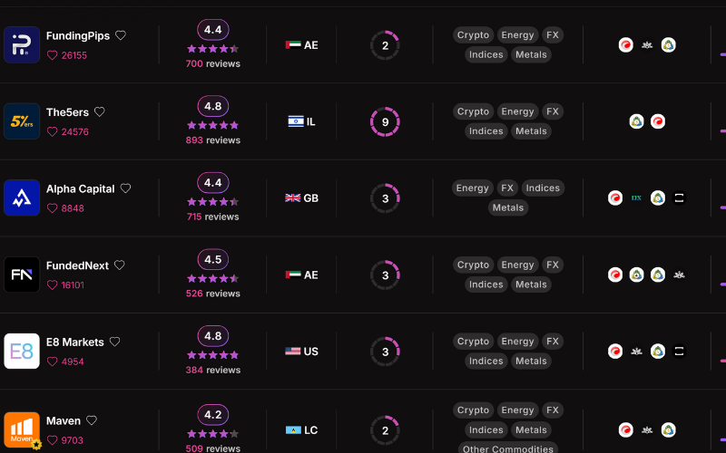Click the 4.8 rating badge for E8 Markets
This screenshot has height=453, width=726.
tap(213, 335)
